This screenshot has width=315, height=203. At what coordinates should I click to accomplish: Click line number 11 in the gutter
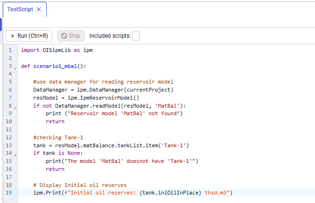pos(9,129)
